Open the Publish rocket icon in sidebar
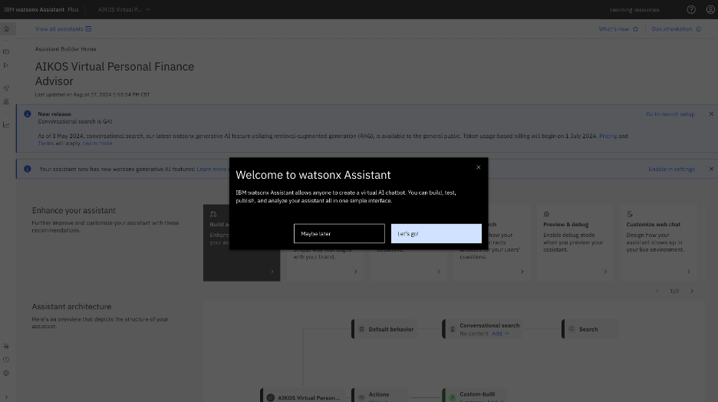Screen dimensions: 718x402 point(6,88)
